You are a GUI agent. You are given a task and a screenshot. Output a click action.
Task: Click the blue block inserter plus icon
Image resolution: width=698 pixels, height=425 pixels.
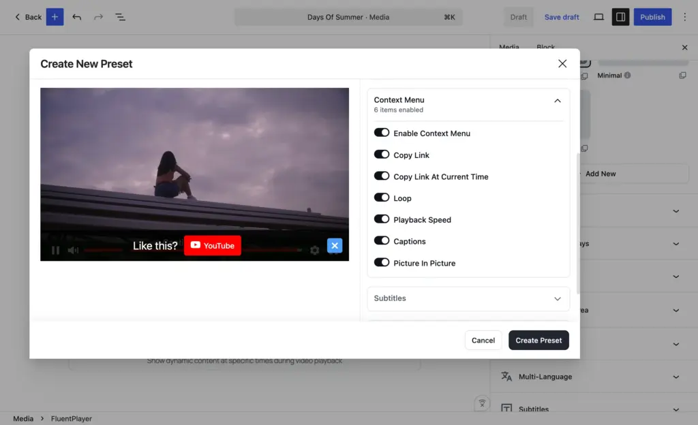tap(55, 17)
